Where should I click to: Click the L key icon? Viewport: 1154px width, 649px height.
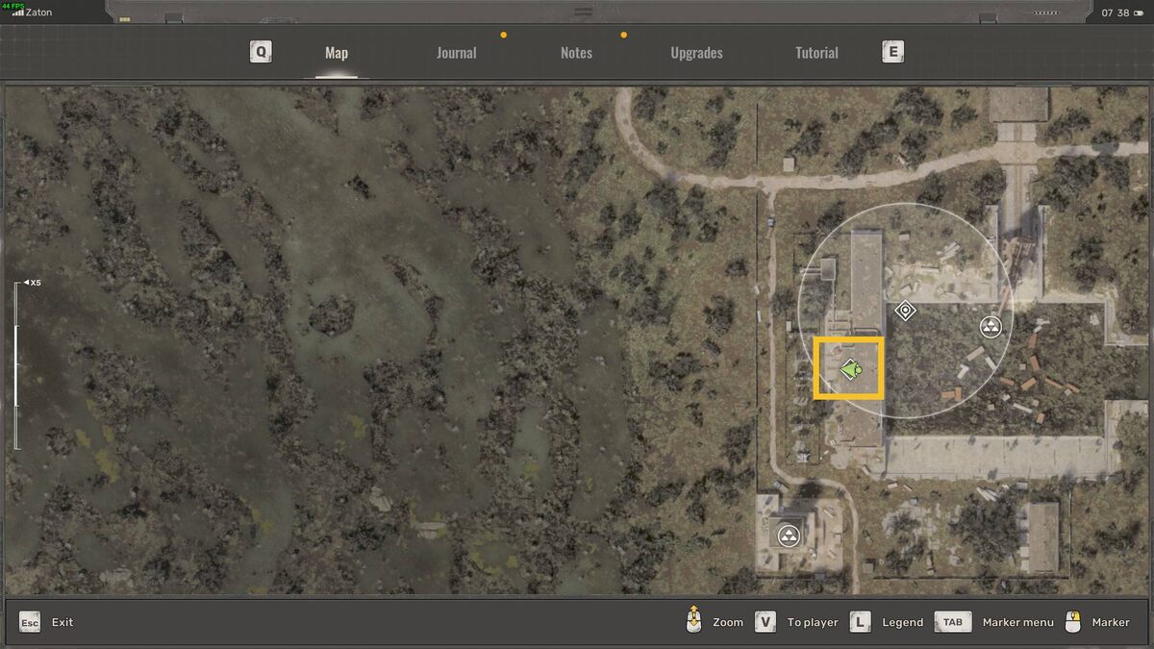(x=860, y=622)
